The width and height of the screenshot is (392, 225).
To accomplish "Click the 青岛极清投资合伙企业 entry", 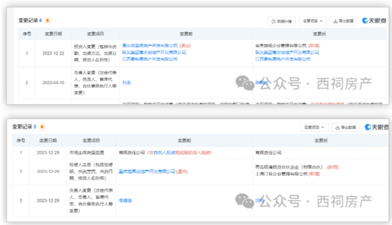I will click(x=296, y=167).
